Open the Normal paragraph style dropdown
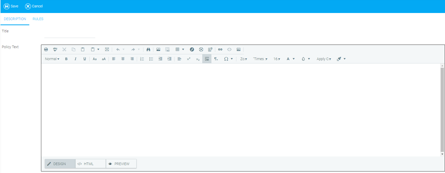The width and height of the screenshot is (445, 173). pos(52,59)
